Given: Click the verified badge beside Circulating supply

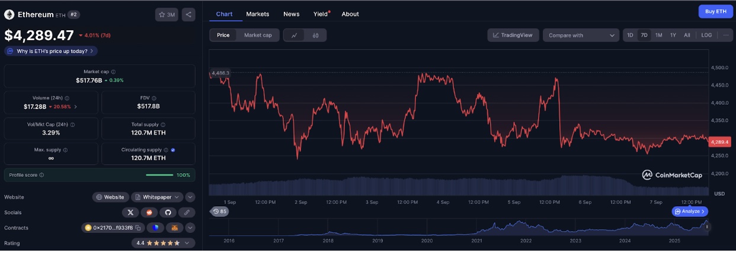Looking at the screenshot, I should click(x=173, y=150).
